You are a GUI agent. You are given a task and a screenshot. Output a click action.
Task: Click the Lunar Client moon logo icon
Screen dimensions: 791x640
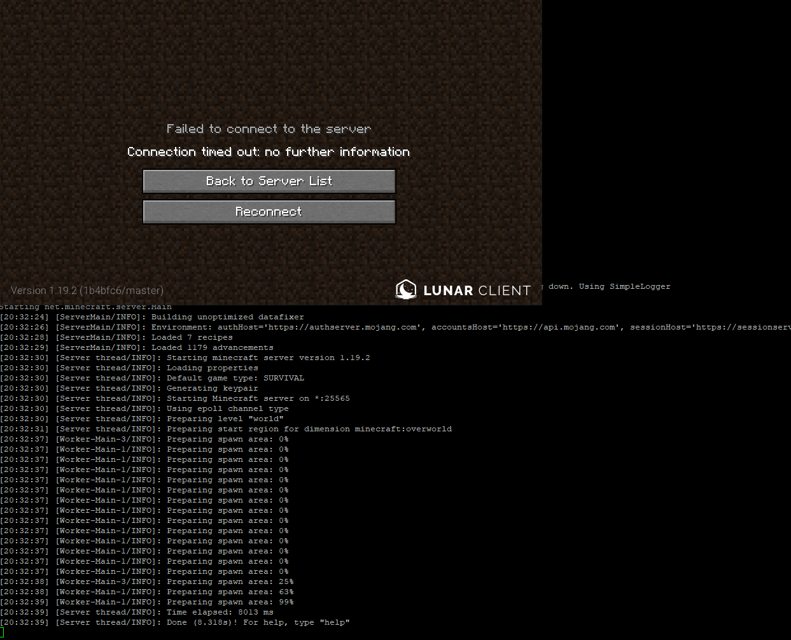point(405,289)
